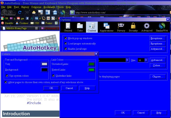The width and height of the screenshot is (171, 118).
Task: Click the Choose... language button
Action: (158, 77)
